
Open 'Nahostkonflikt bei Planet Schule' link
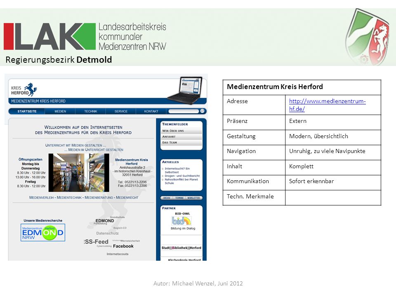tap(181, 181)
